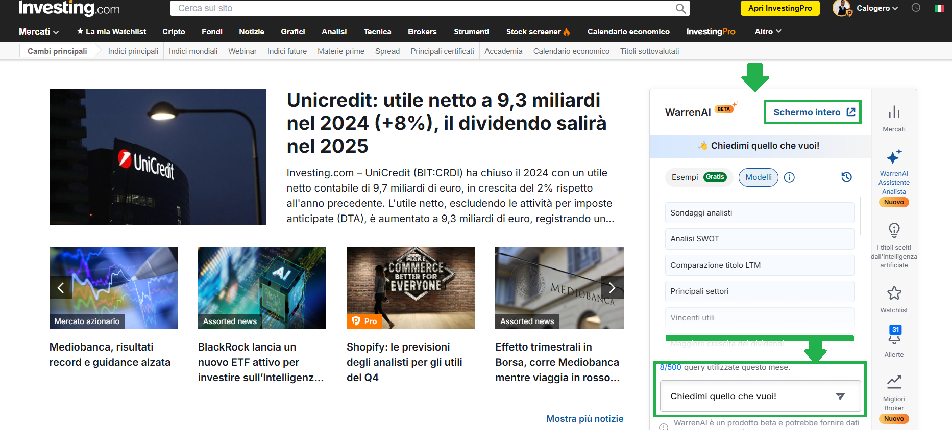952x430 pixels.
Task: Select the Principali certificati tab
Action: [442, 51]
